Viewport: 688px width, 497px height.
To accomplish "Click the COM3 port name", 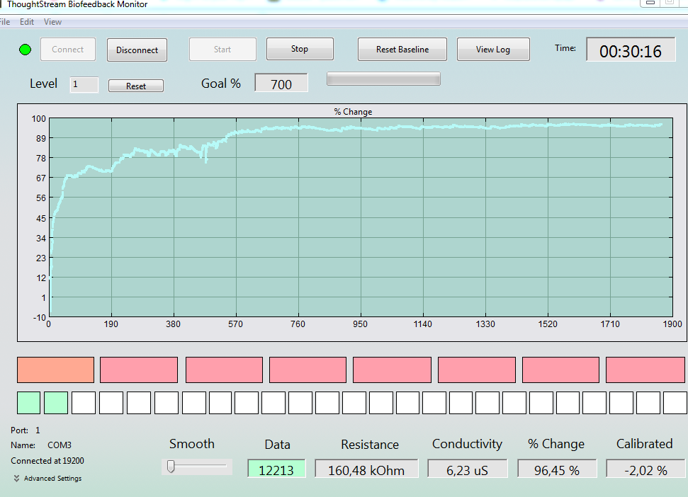I will [x=60, y=445].
